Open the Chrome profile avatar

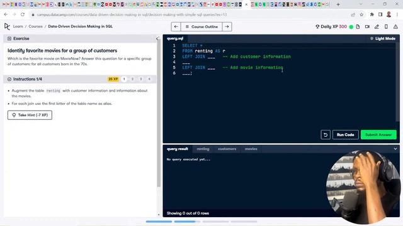[x=389, y=14]
